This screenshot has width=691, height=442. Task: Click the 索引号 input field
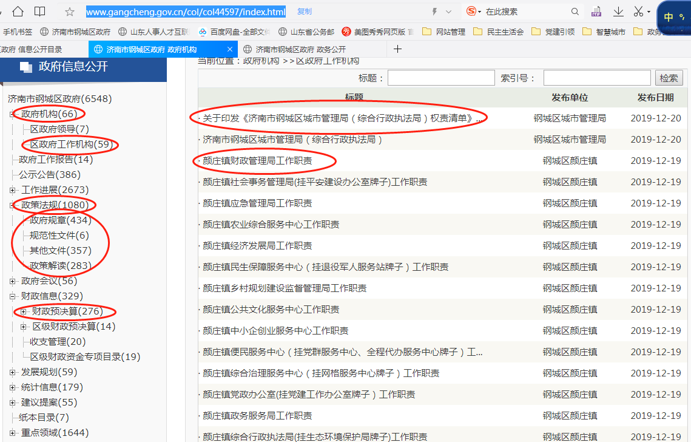coord(596,78)
